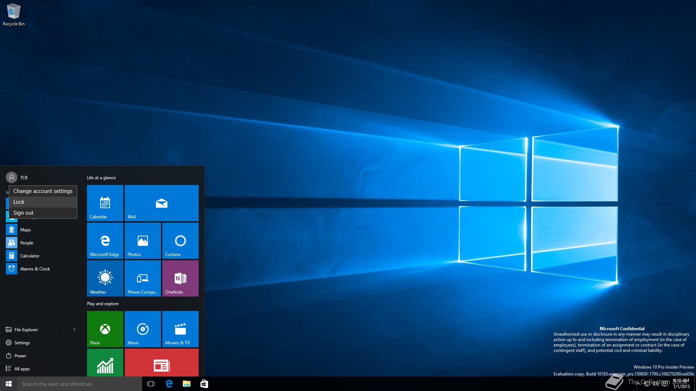Launch Edge from the taskbar
The height and width of the screenshot is (391, 696).
[169, 384]
